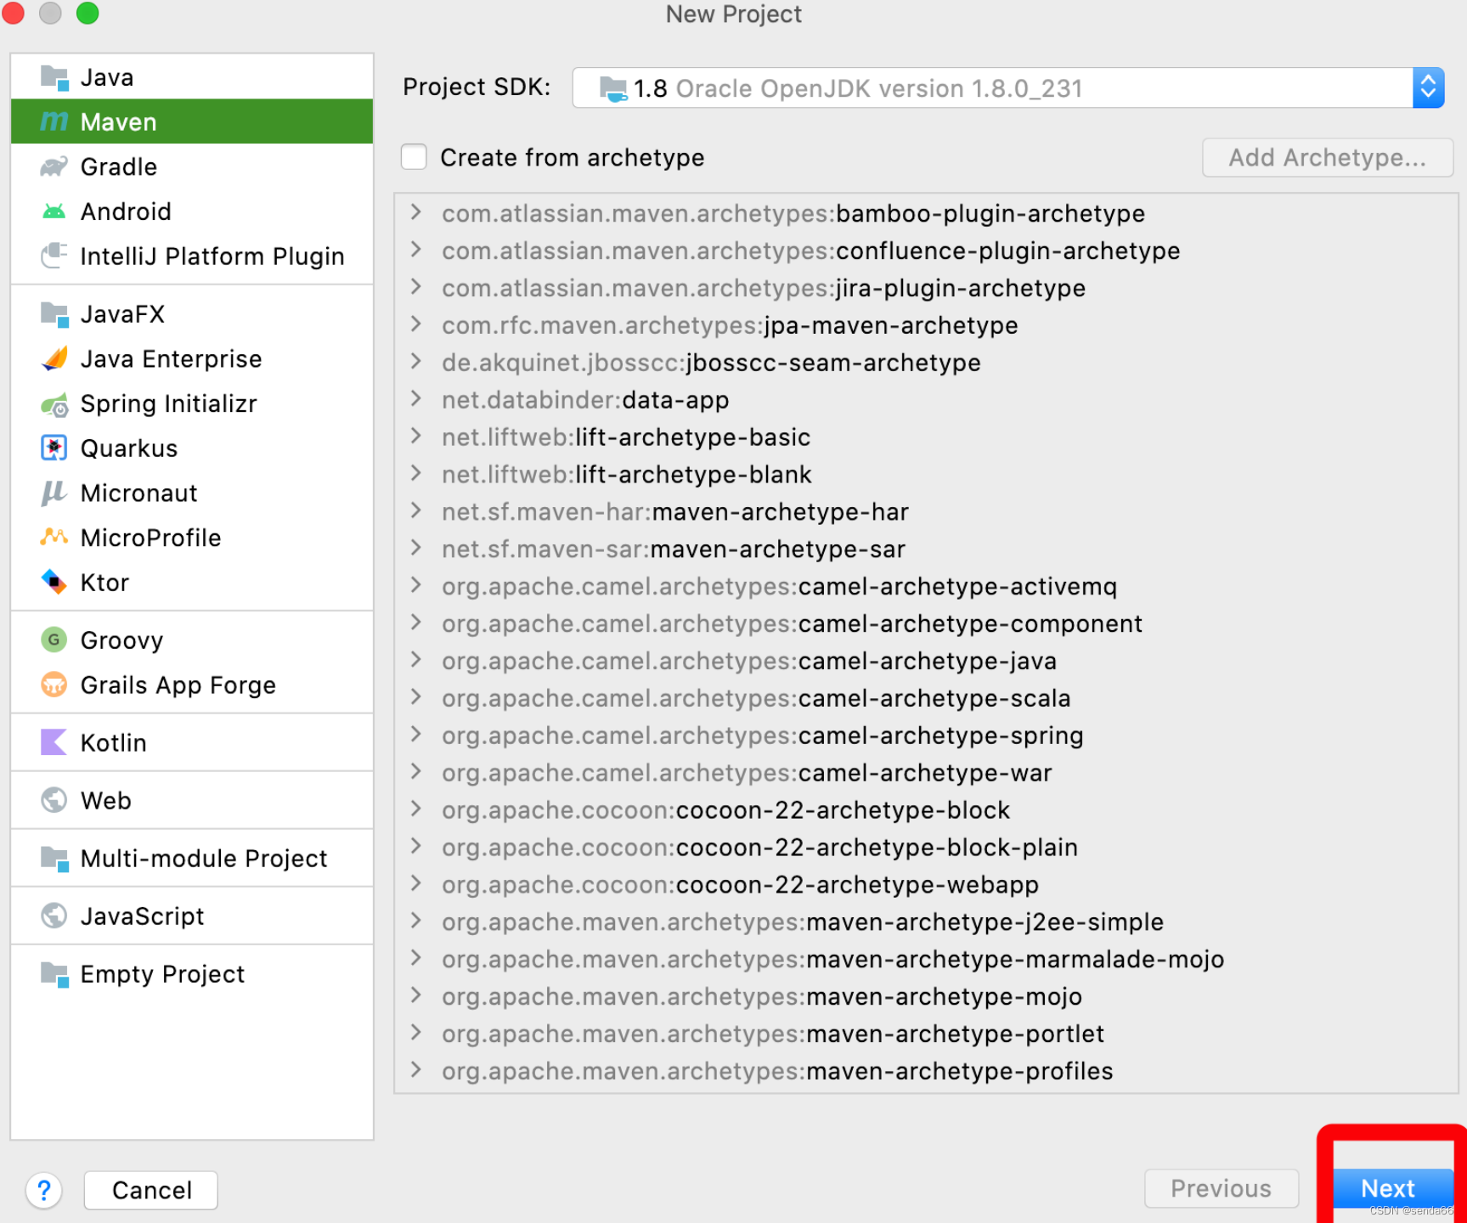Click the JavaFX folder icon
Screen dimensions: 1467x1223
pyautogui.click(x=54, y=314)
